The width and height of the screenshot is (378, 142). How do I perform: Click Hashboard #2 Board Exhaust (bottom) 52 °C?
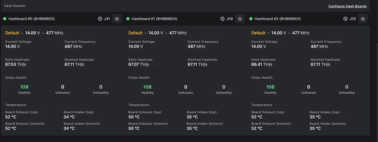point(257,129)
